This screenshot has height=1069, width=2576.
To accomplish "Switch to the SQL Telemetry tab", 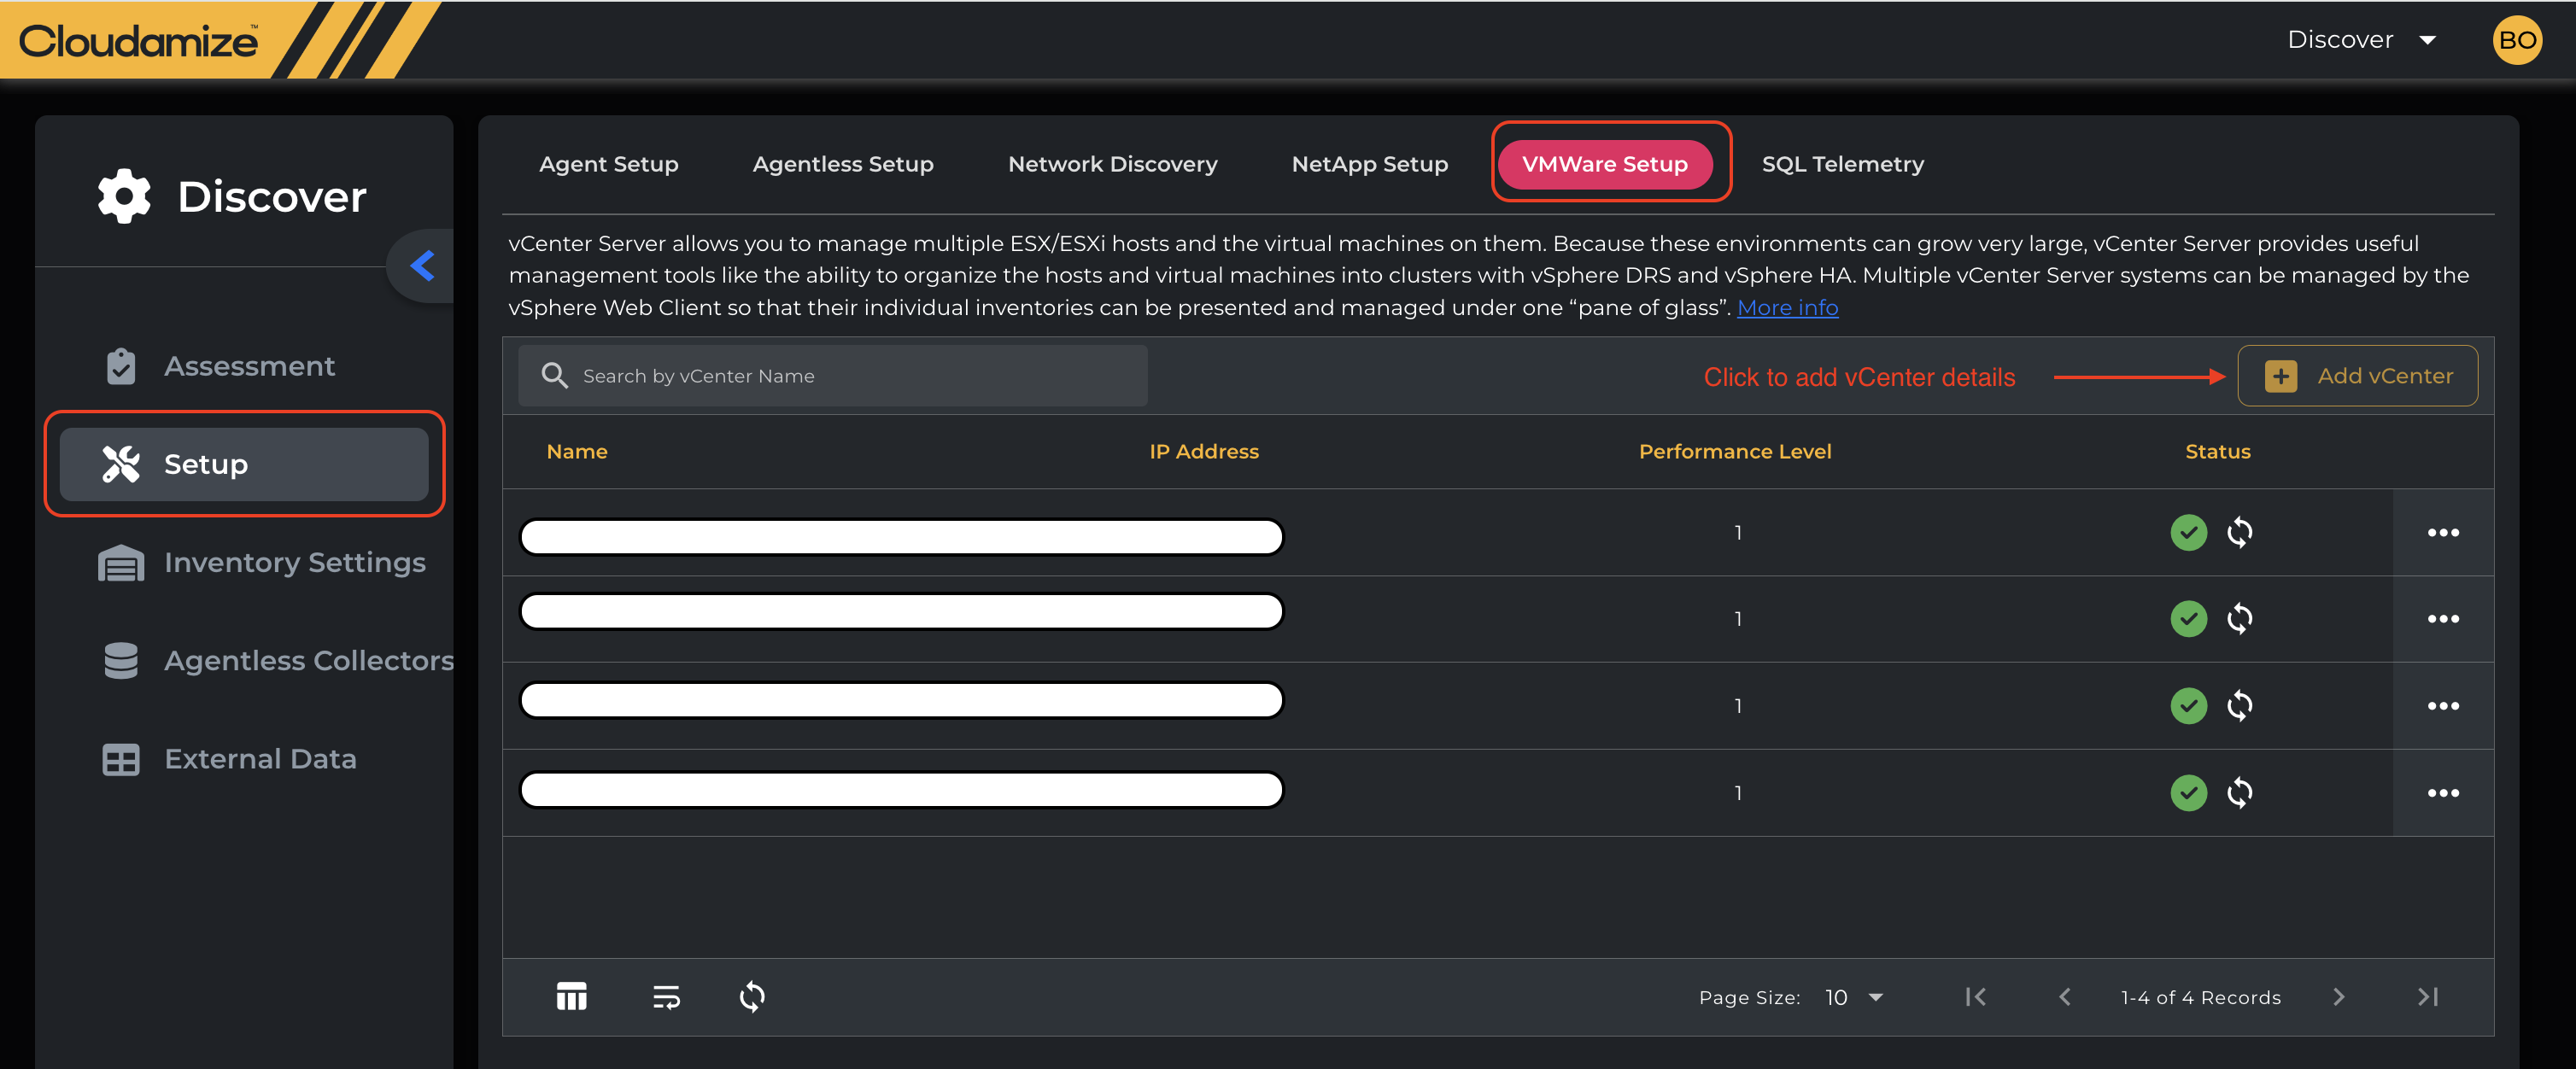I will coord(1842,164).
